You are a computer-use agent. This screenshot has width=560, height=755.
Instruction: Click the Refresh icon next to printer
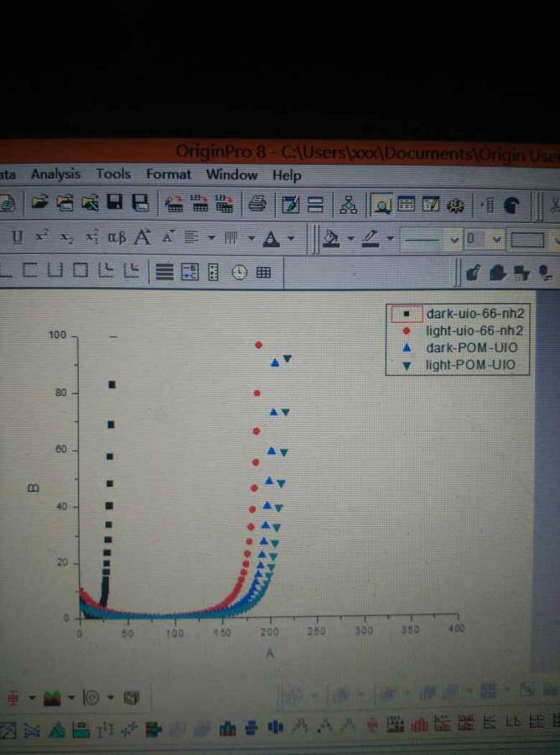(290, 206)
